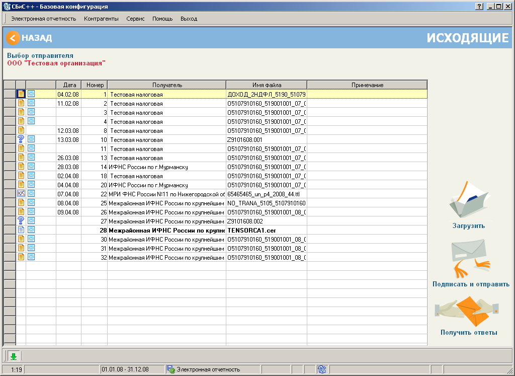This screenshot has width=515, height=376.
Task: Click the question mark icon in row 27
Action: [x=21, y=221]
